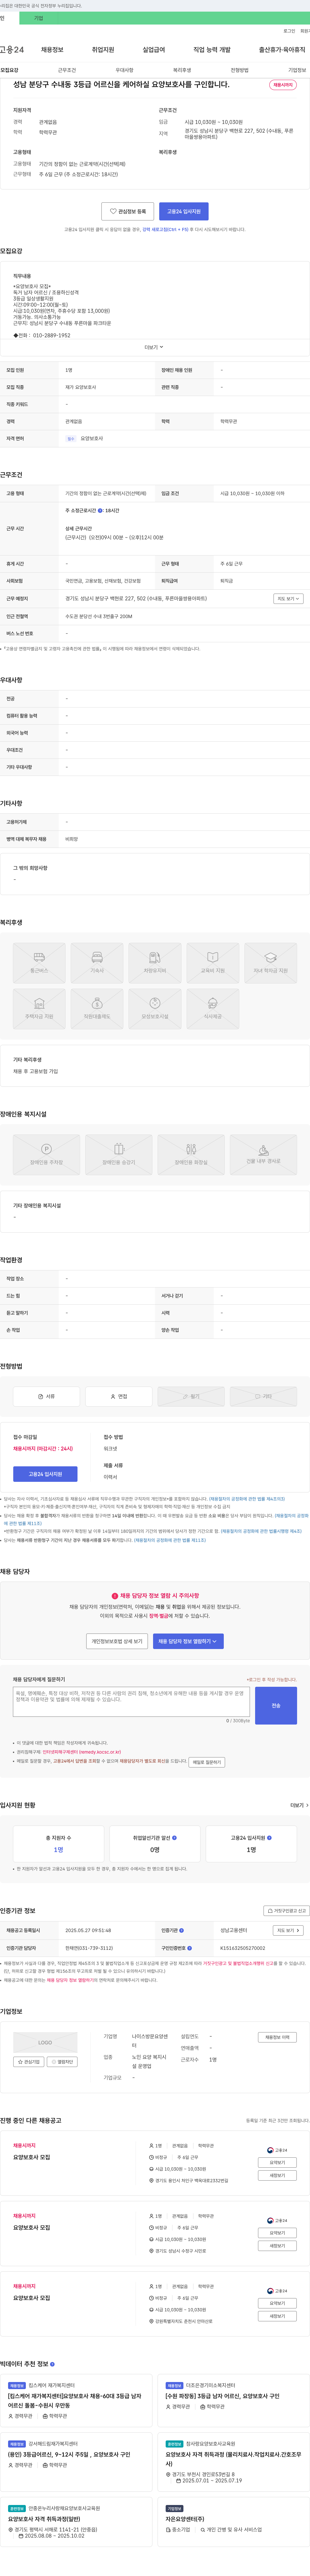This screenshot has height=2576, width=310.
Task: Click the info icon next to 빅데이터 추천 정보
Action: click(52, 2364)
